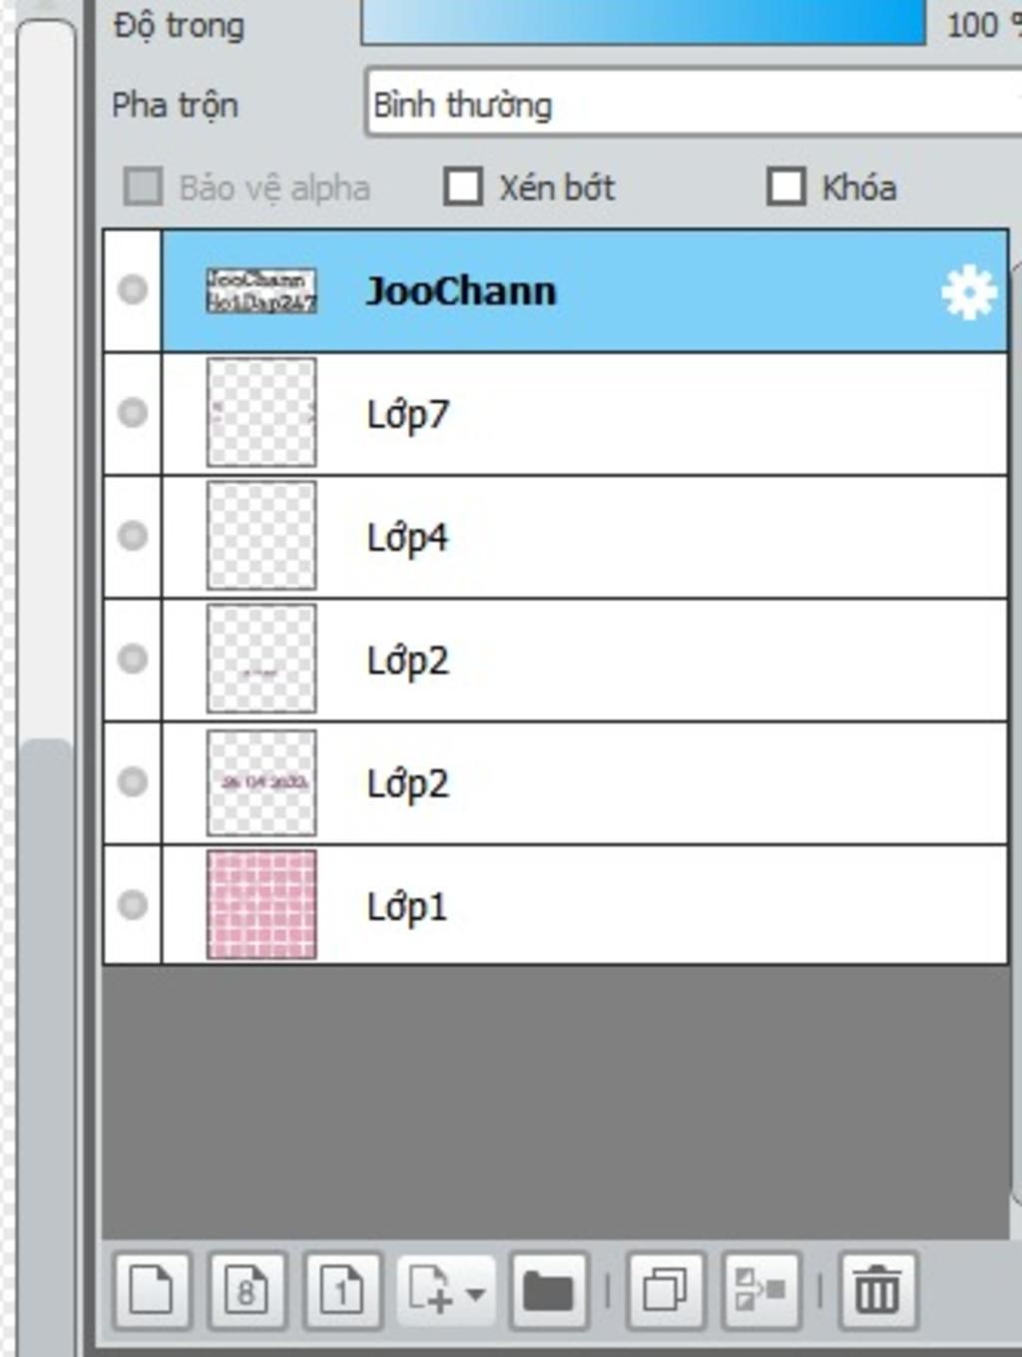Duplicate the selected layer

(665, 1291)
